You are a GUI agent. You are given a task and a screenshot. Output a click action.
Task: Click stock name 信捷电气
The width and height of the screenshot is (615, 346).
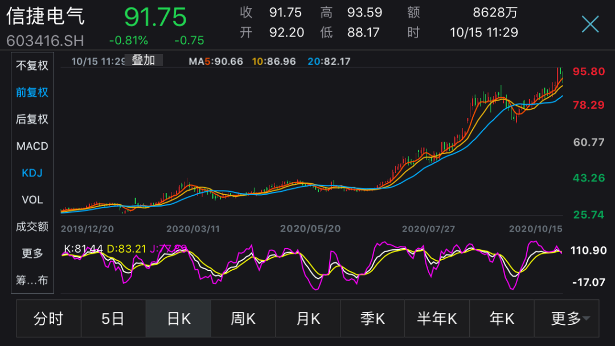coord(46,17)
